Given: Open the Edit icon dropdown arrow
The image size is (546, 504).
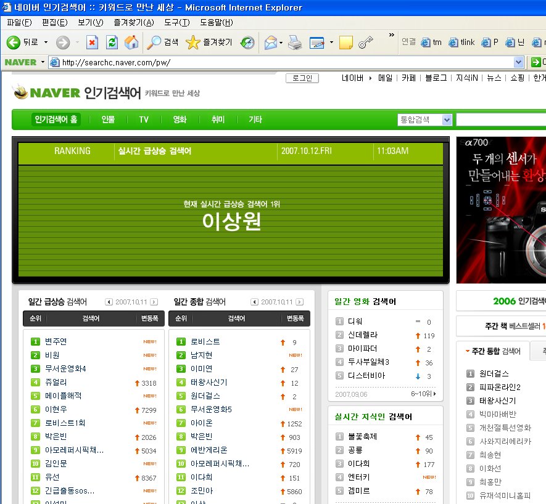Looking at the screenshot, I should tap(331, 43).
